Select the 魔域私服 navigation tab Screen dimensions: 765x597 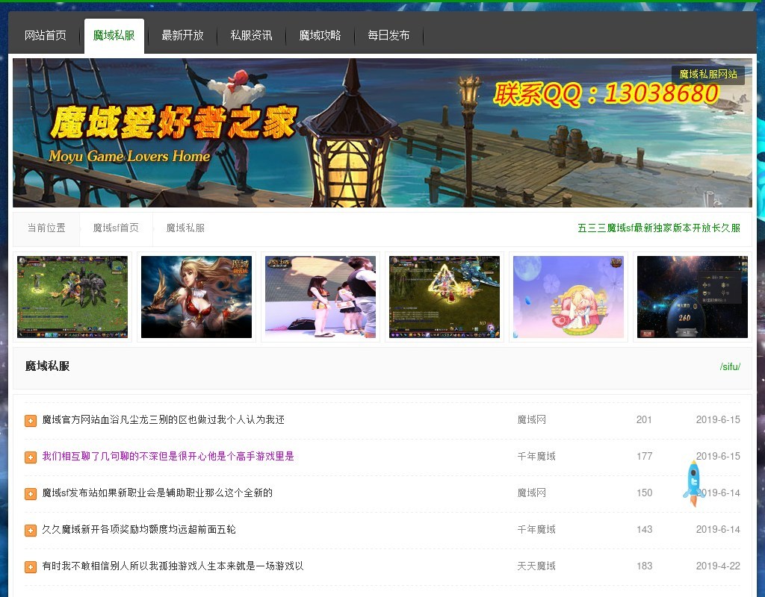click(x=114, y=36)
